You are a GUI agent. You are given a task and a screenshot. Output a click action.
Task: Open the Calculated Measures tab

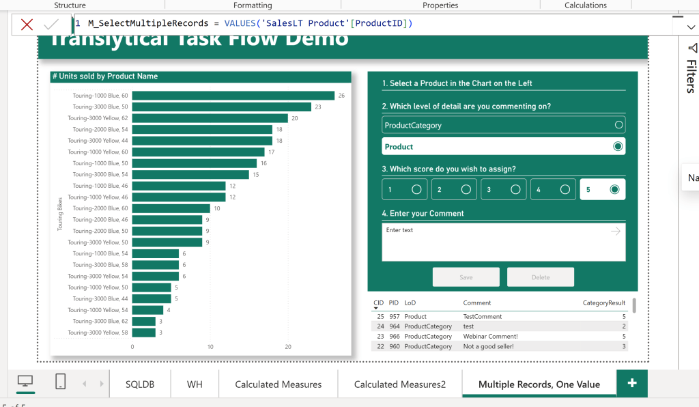pos(278,384)
